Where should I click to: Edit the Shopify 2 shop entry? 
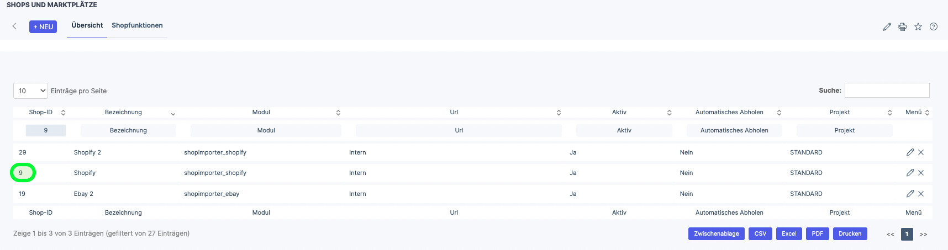coord(910,152)
